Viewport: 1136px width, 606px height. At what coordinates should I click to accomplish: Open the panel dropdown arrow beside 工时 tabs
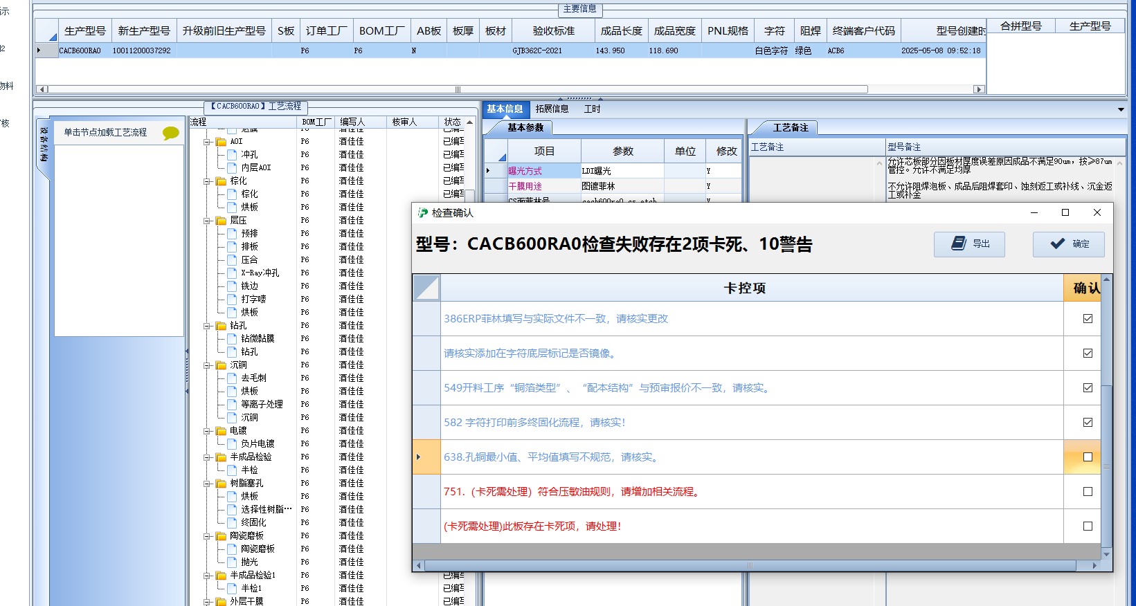point(1121,110)
